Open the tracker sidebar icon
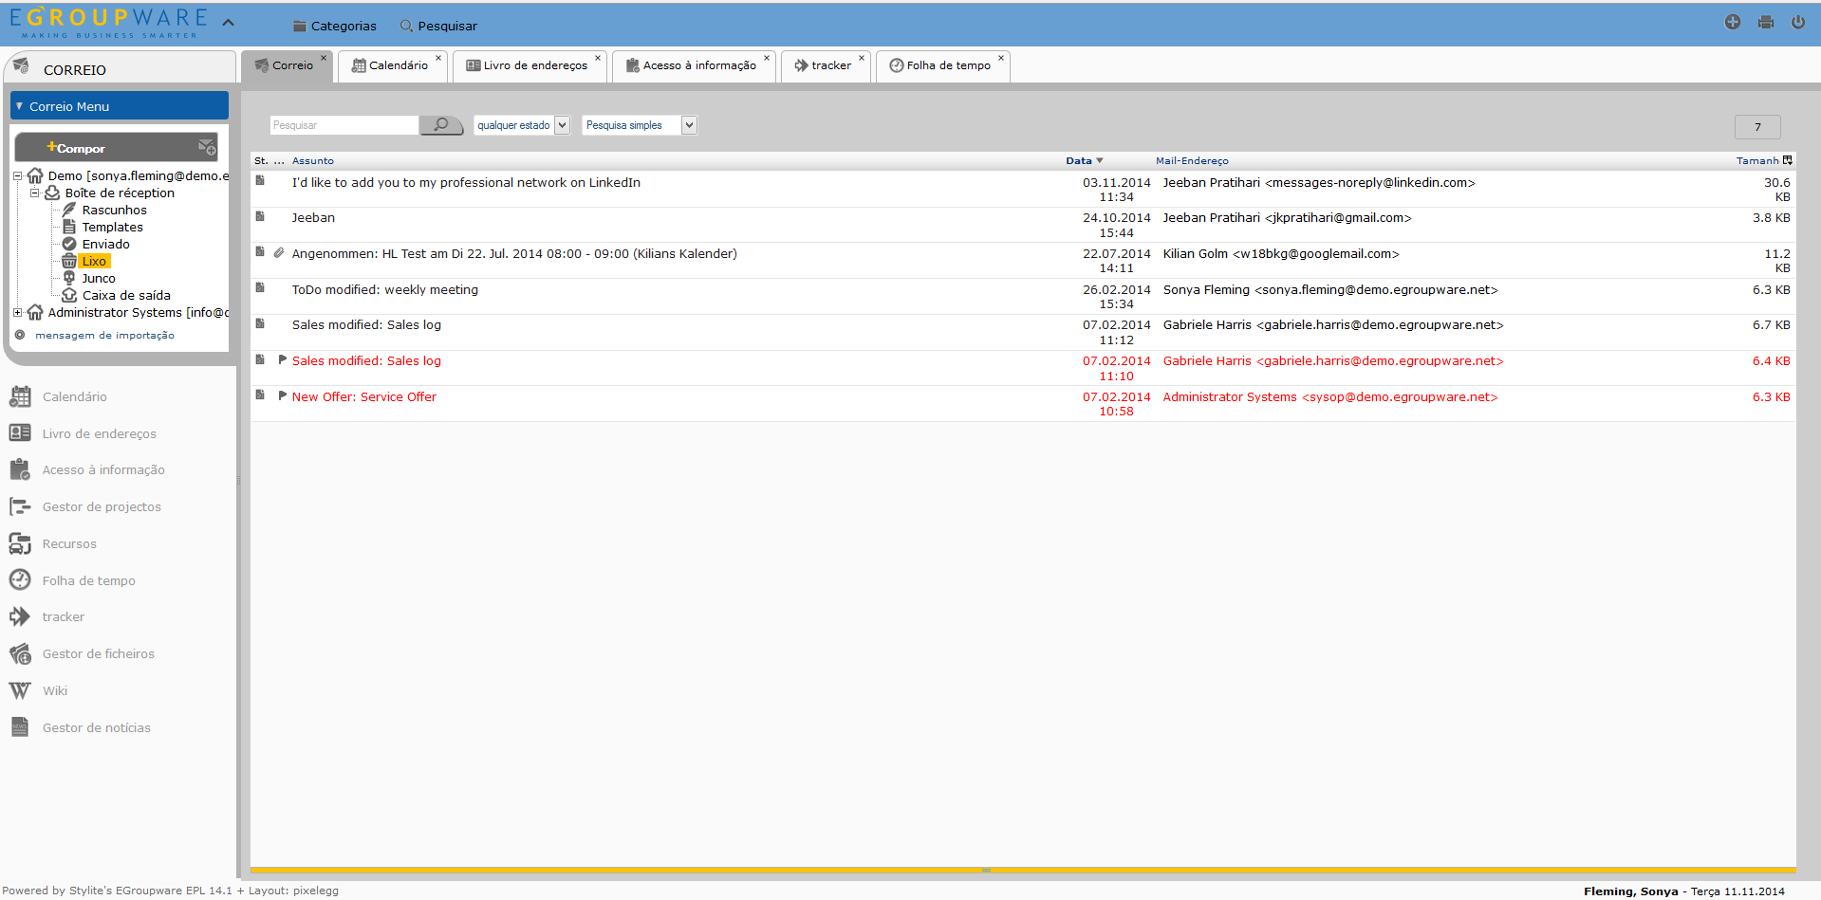This screenshot has height=900, width=1821. click(20, 616)
